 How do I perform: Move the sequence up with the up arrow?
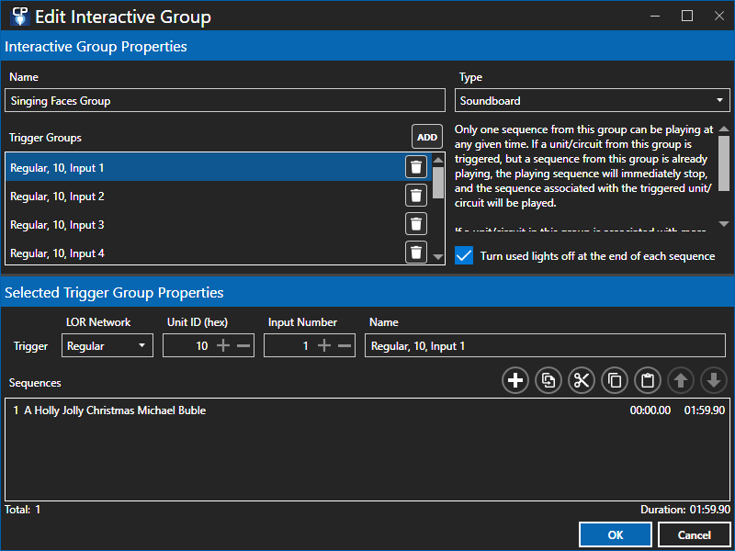(681, 380)
